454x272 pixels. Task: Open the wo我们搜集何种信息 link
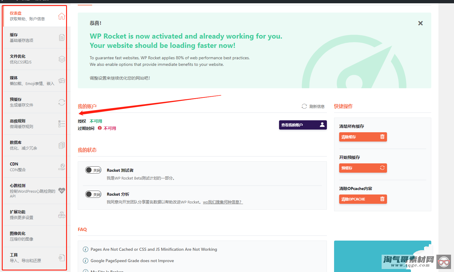223,202
